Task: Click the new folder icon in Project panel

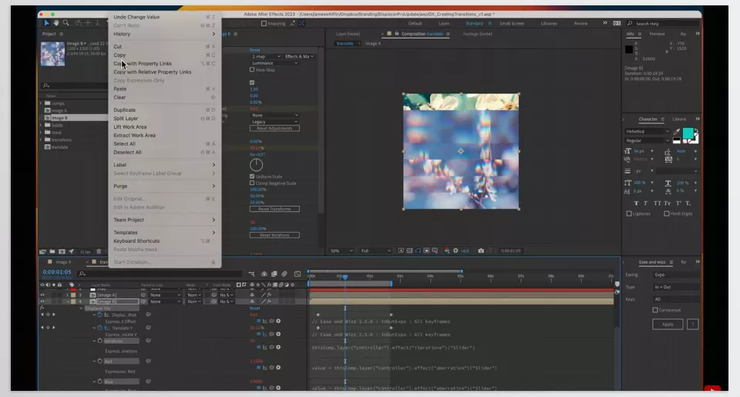Action: click(52, 251)
